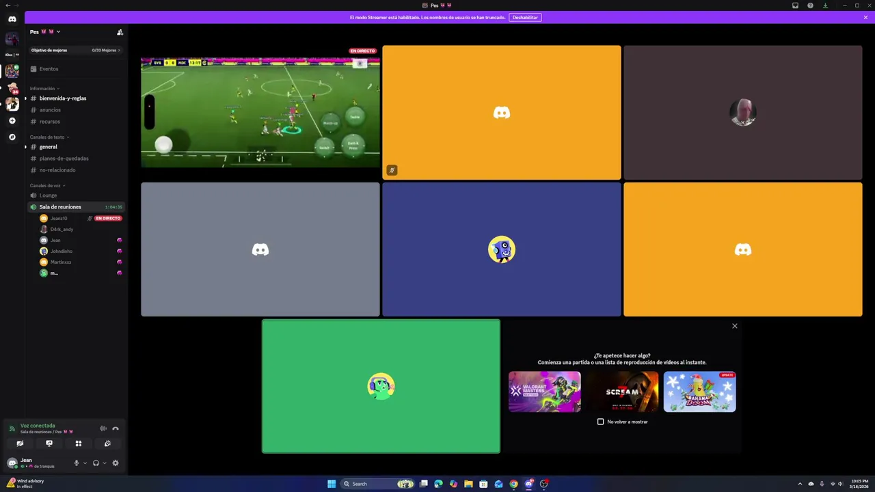
Task: Click the share screen icon in voice panel
Action: tap(49, 443)
